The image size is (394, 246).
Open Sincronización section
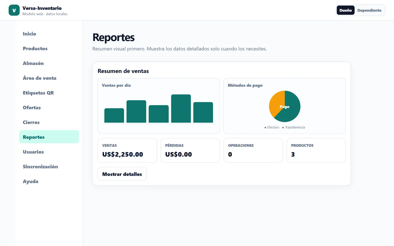click(x=49, y=166)
